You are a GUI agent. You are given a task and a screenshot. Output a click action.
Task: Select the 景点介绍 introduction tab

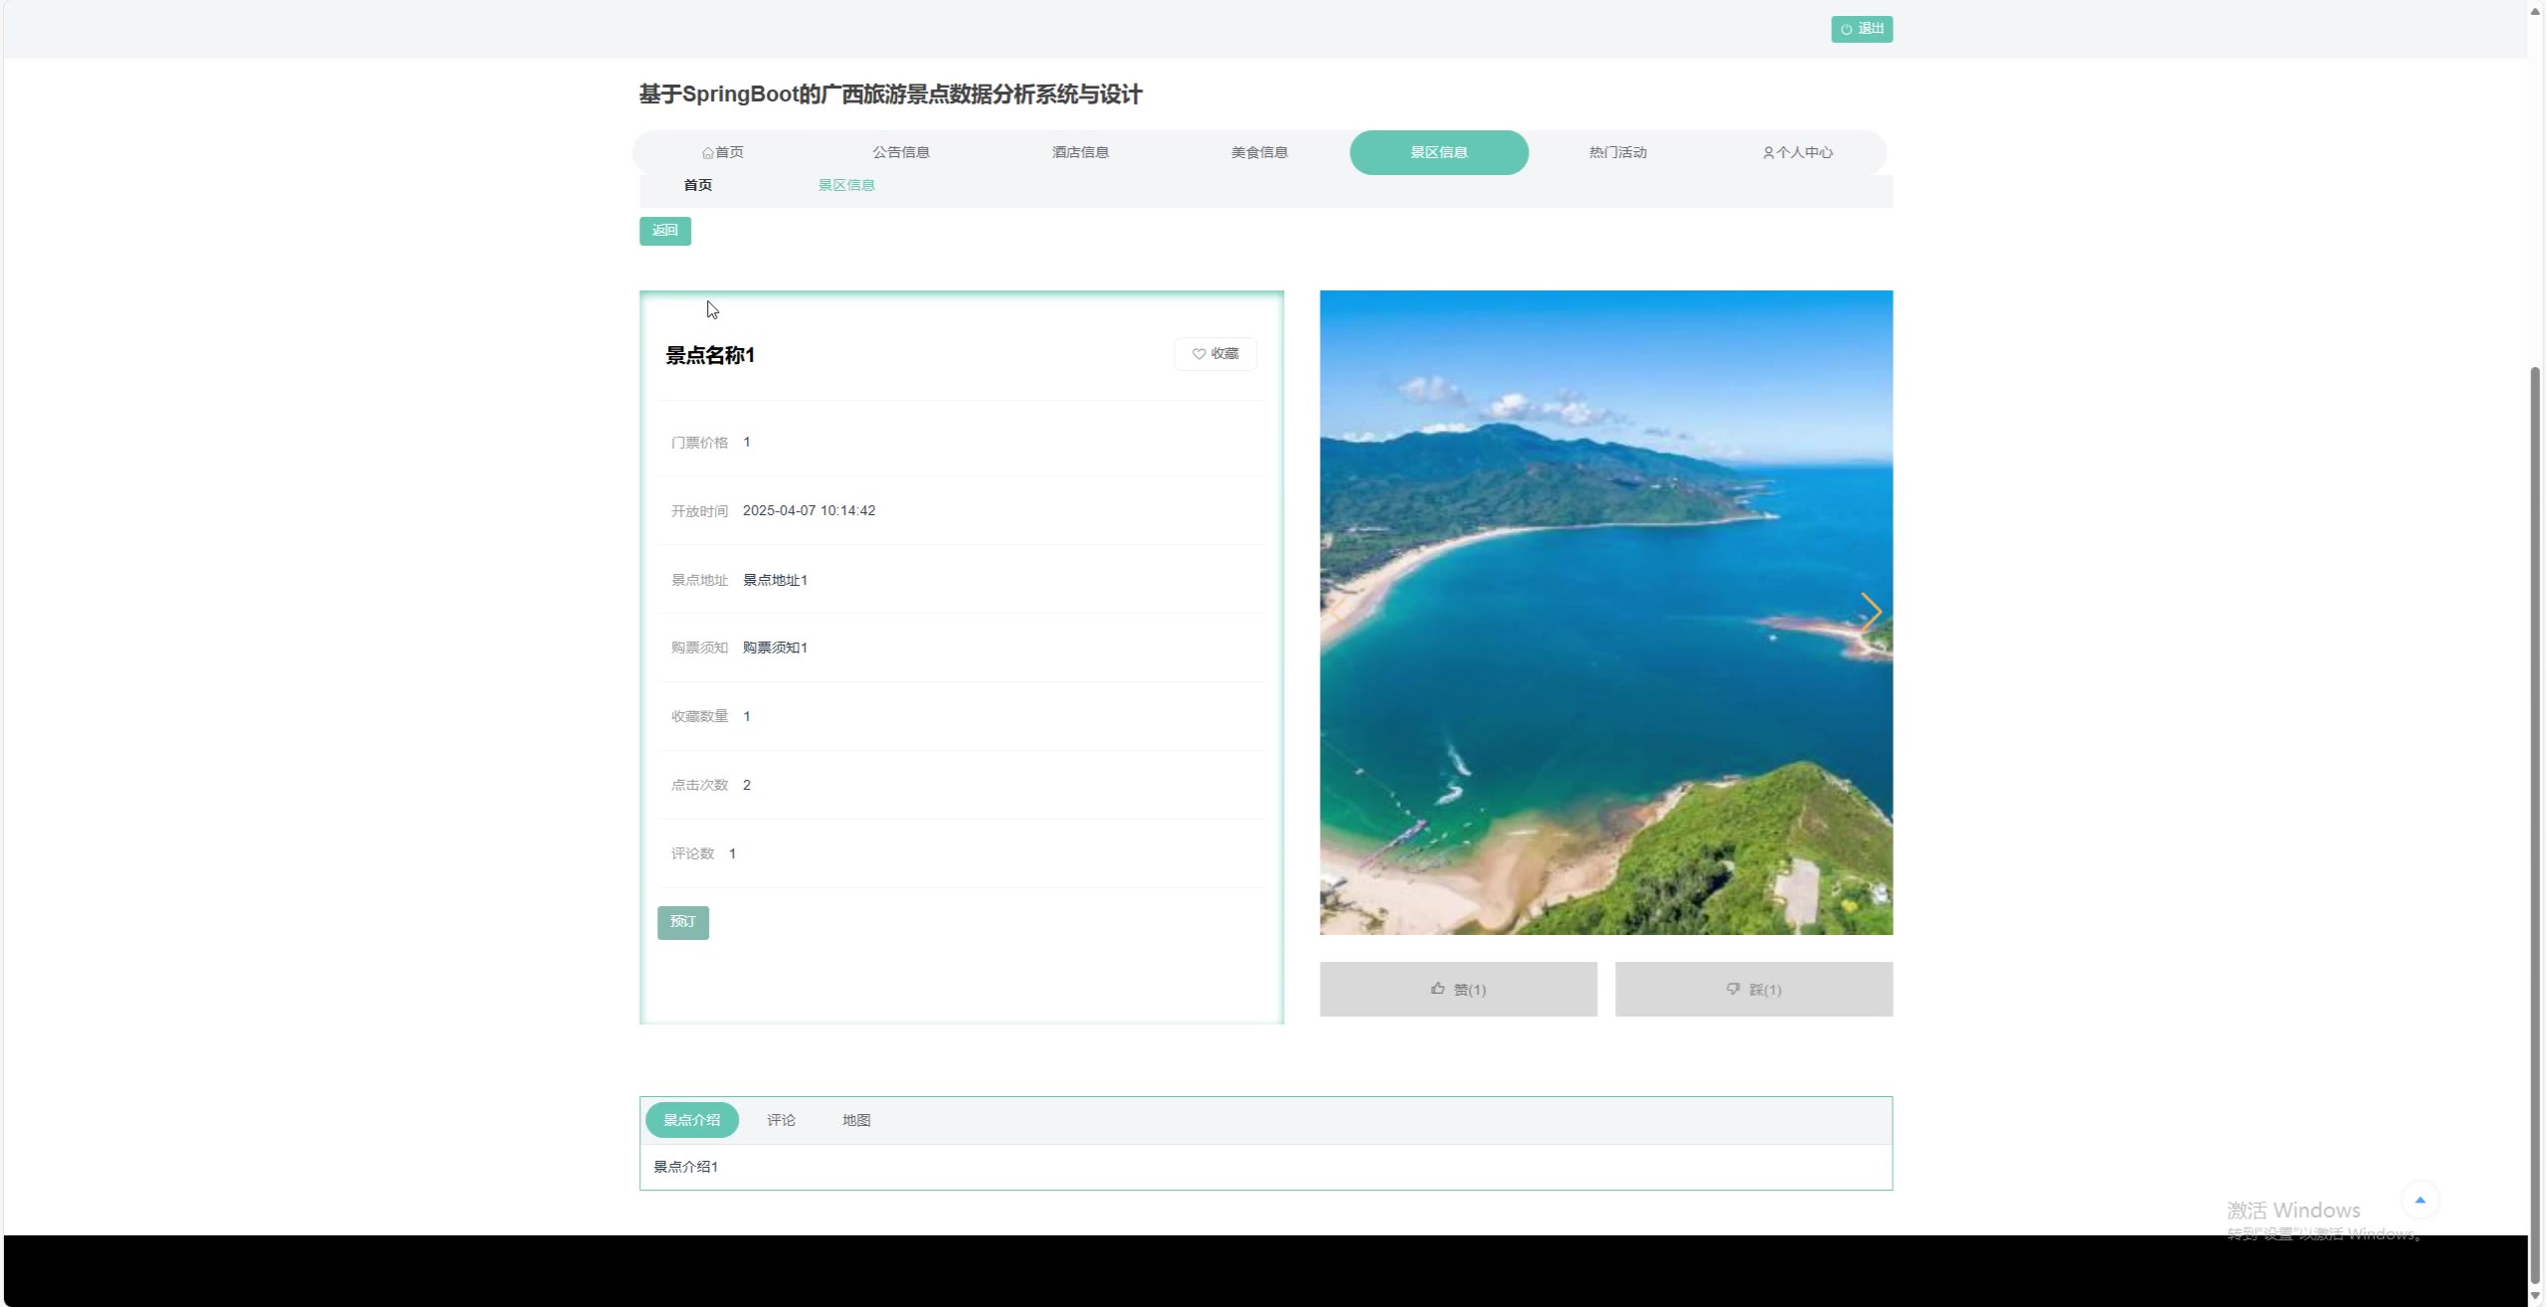pyautogui.click(x=691, y=1120)
